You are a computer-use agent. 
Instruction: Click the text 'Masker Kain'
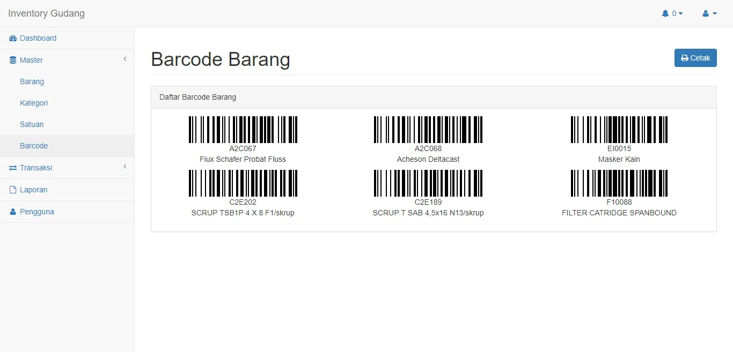point(619,160)
